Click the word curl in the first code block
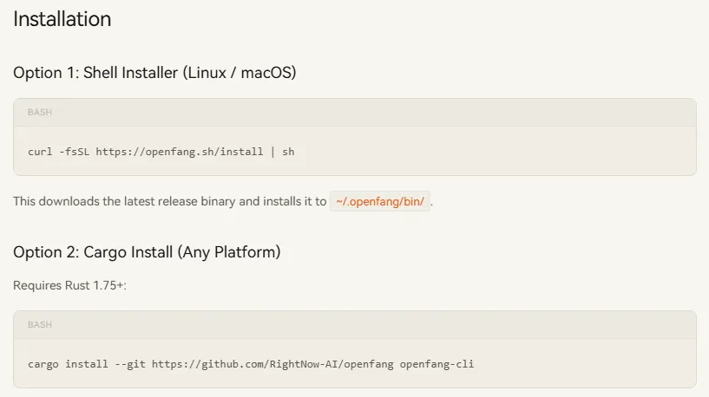 40,152
